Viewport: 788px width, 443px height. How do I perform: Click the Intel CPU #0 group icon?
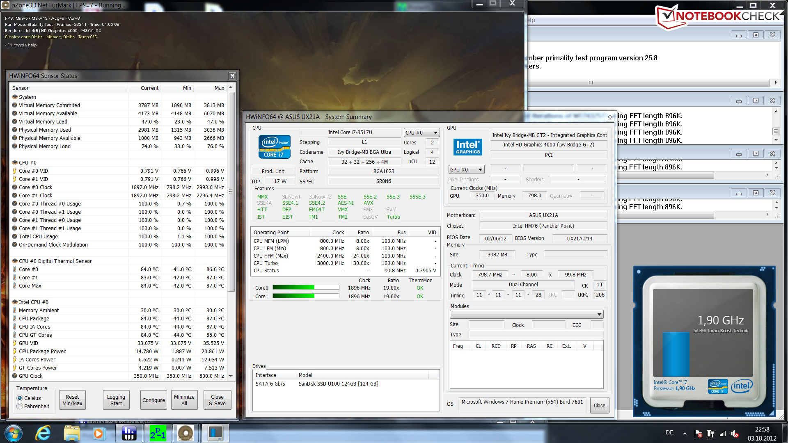pyautogui.click(x=15, y=302)
